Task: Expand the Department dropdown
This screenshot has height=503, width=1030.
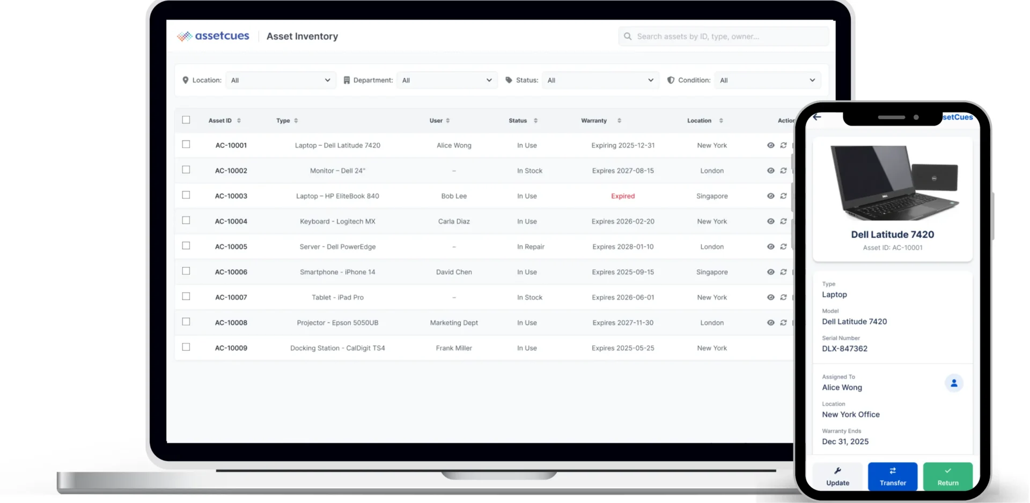Action: (447, 80)
